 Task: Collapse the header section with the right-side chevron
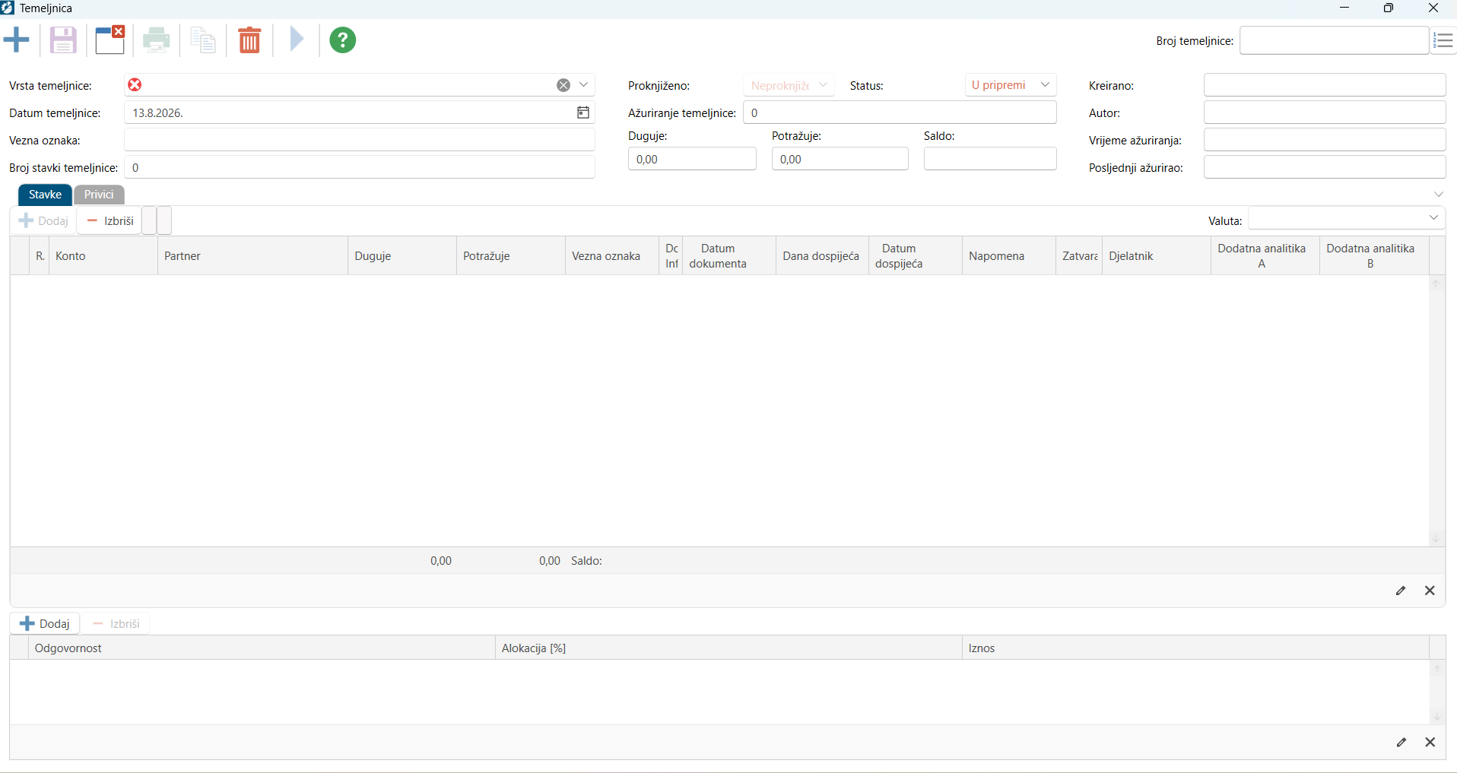[1439, 195]
